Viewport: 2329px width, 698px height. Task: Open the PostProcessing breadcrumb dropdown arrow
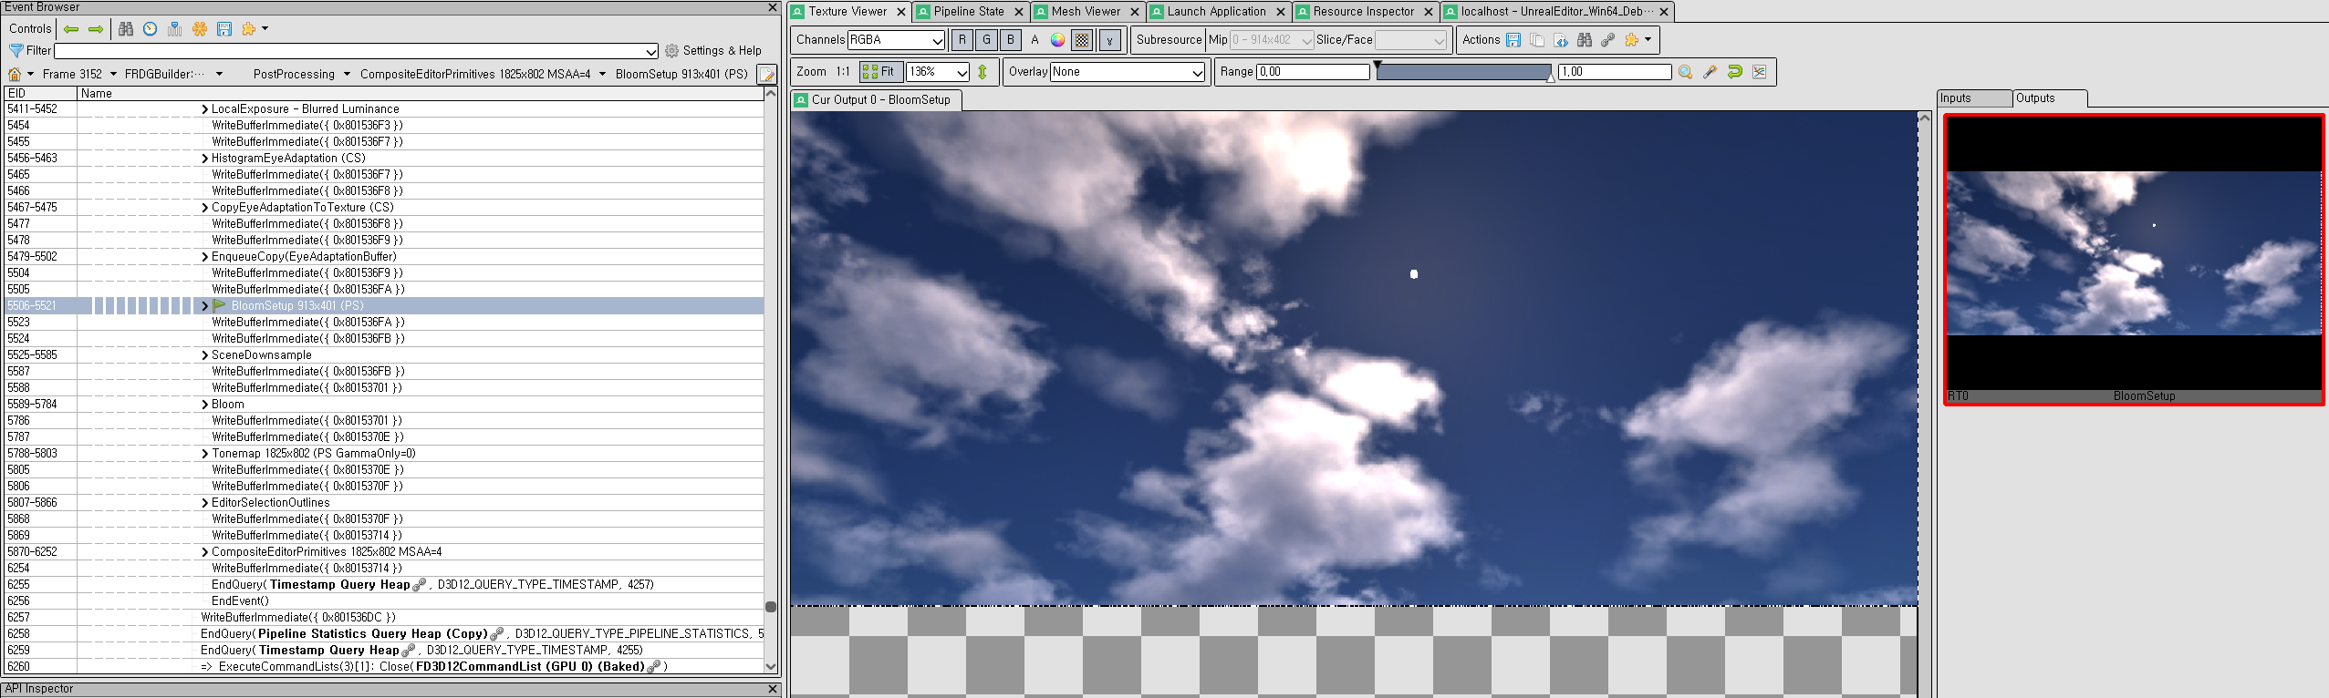(x=347, y=75)
